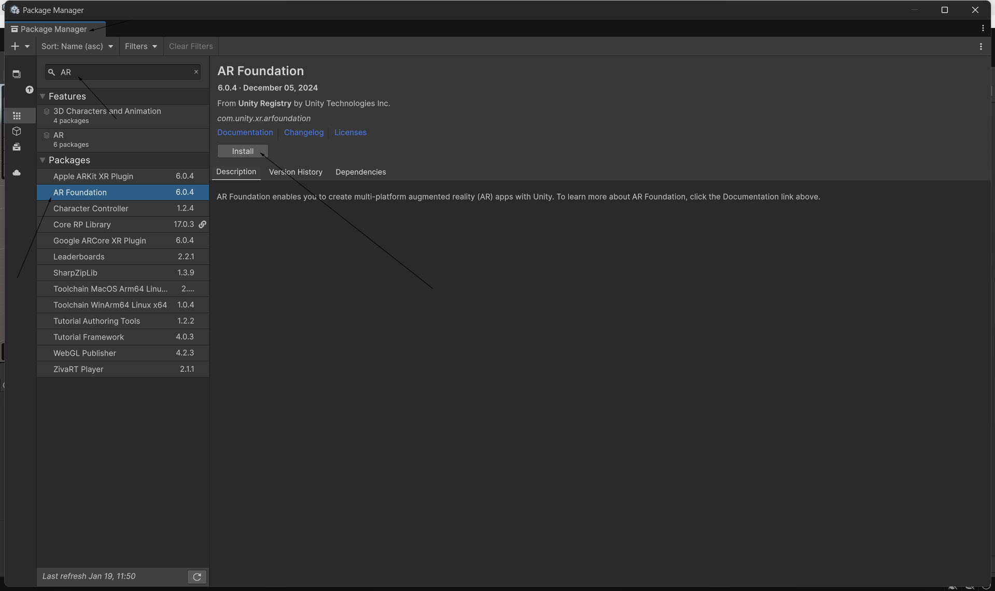The width and height of the screenshot is (995, 591).
Task: Click into the package search field
Action: click(x=124, y=72)
